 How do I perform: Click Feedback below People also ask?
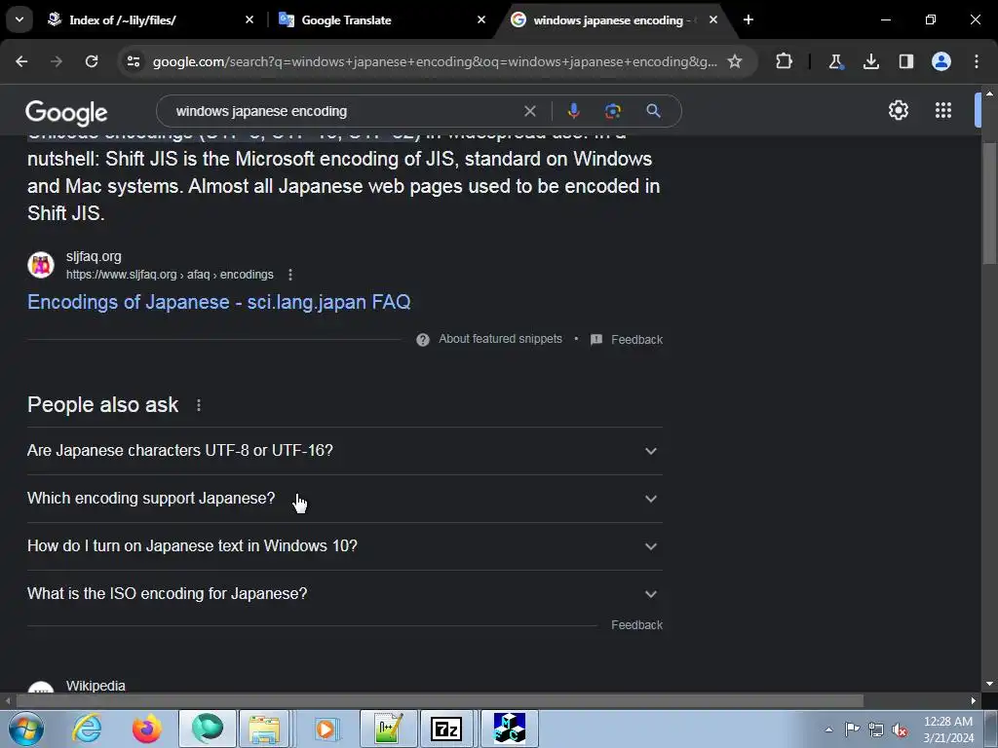[x=636, y=625]
